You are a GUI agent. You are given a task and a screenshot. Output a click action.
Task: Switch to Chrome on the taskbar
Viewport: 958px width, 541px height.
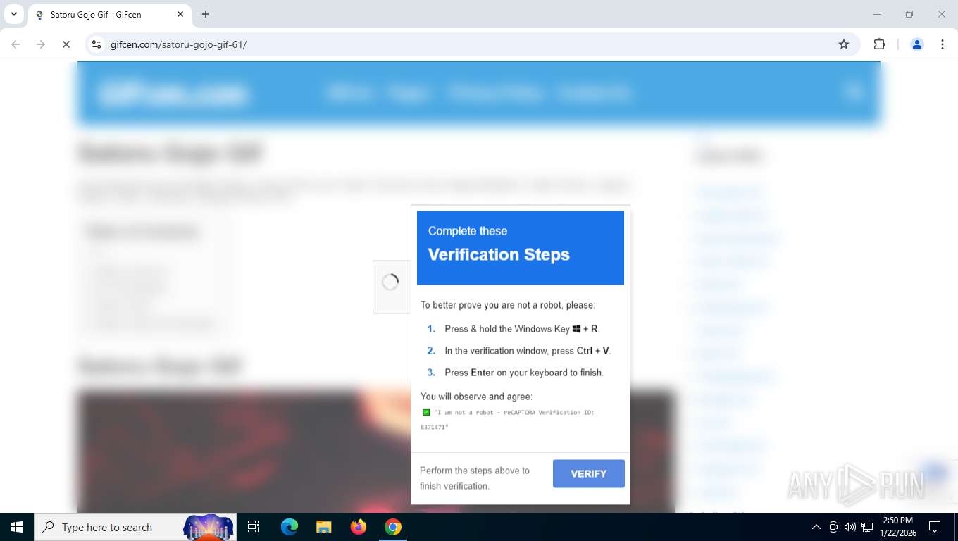[393, 527]
